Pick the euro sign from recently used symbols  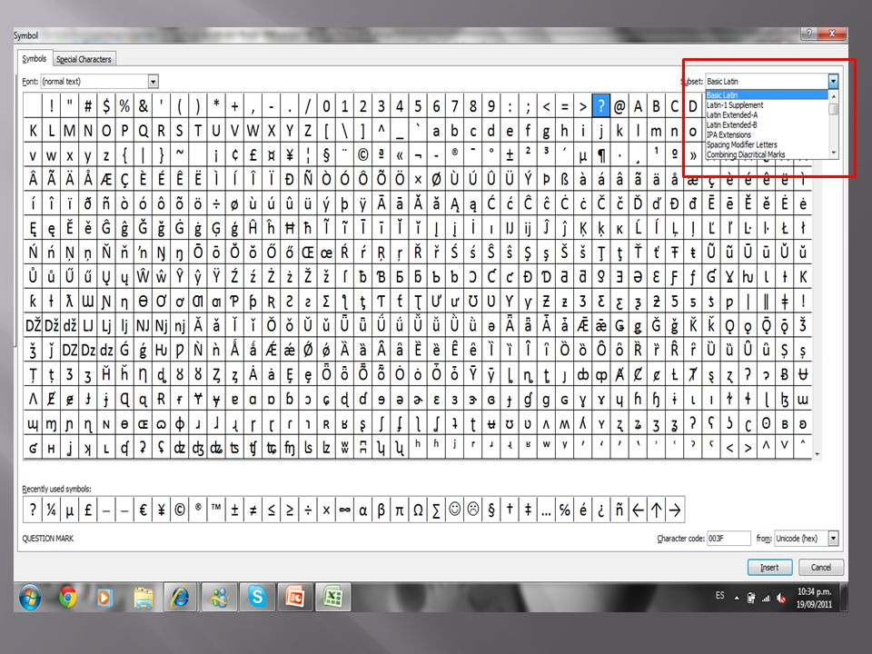tap(143, 510)
